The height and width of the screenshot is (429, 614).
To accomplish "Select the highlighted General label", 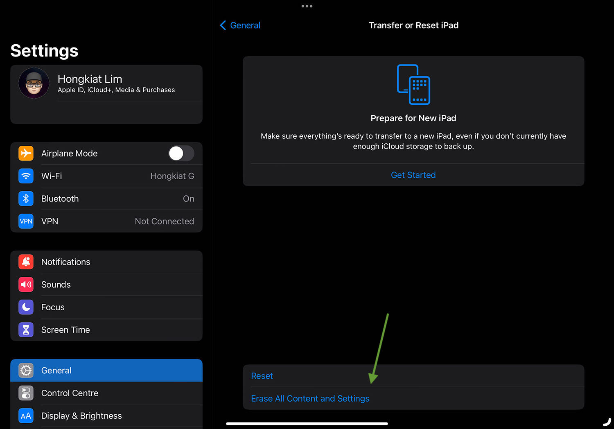I will pos(56,370).
